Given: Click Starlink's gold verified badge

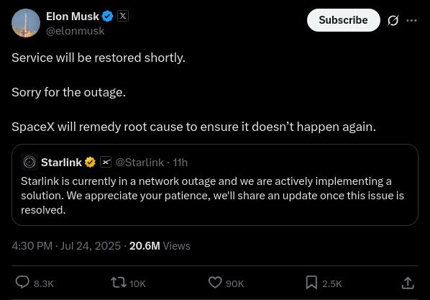Looking at the screenshot, I should [90, 162].
